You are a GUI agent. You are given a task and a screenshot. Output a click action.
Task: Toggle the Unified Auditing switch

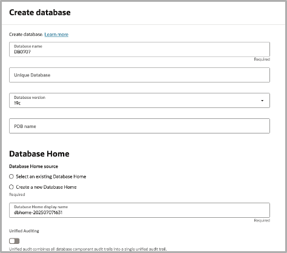pos(14,241)
